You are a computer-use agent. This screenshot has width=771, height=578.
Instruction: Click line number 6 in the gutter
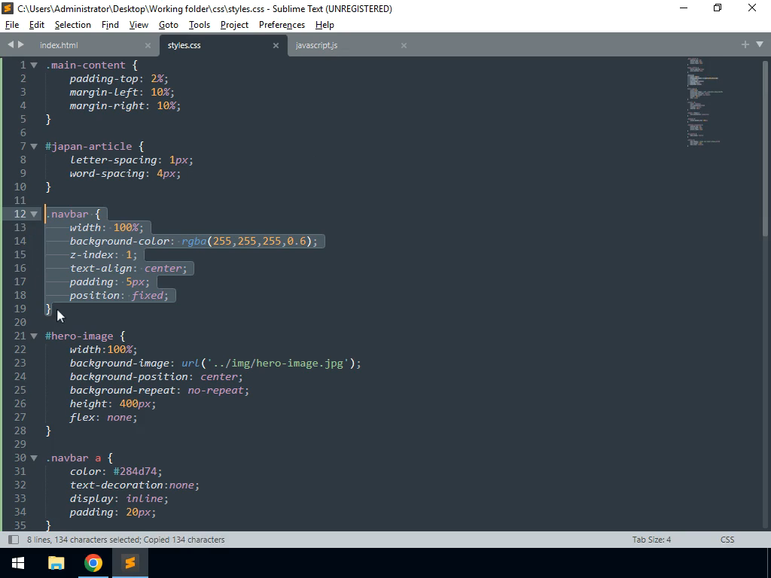pyautogui.click(x=23, y=132)
